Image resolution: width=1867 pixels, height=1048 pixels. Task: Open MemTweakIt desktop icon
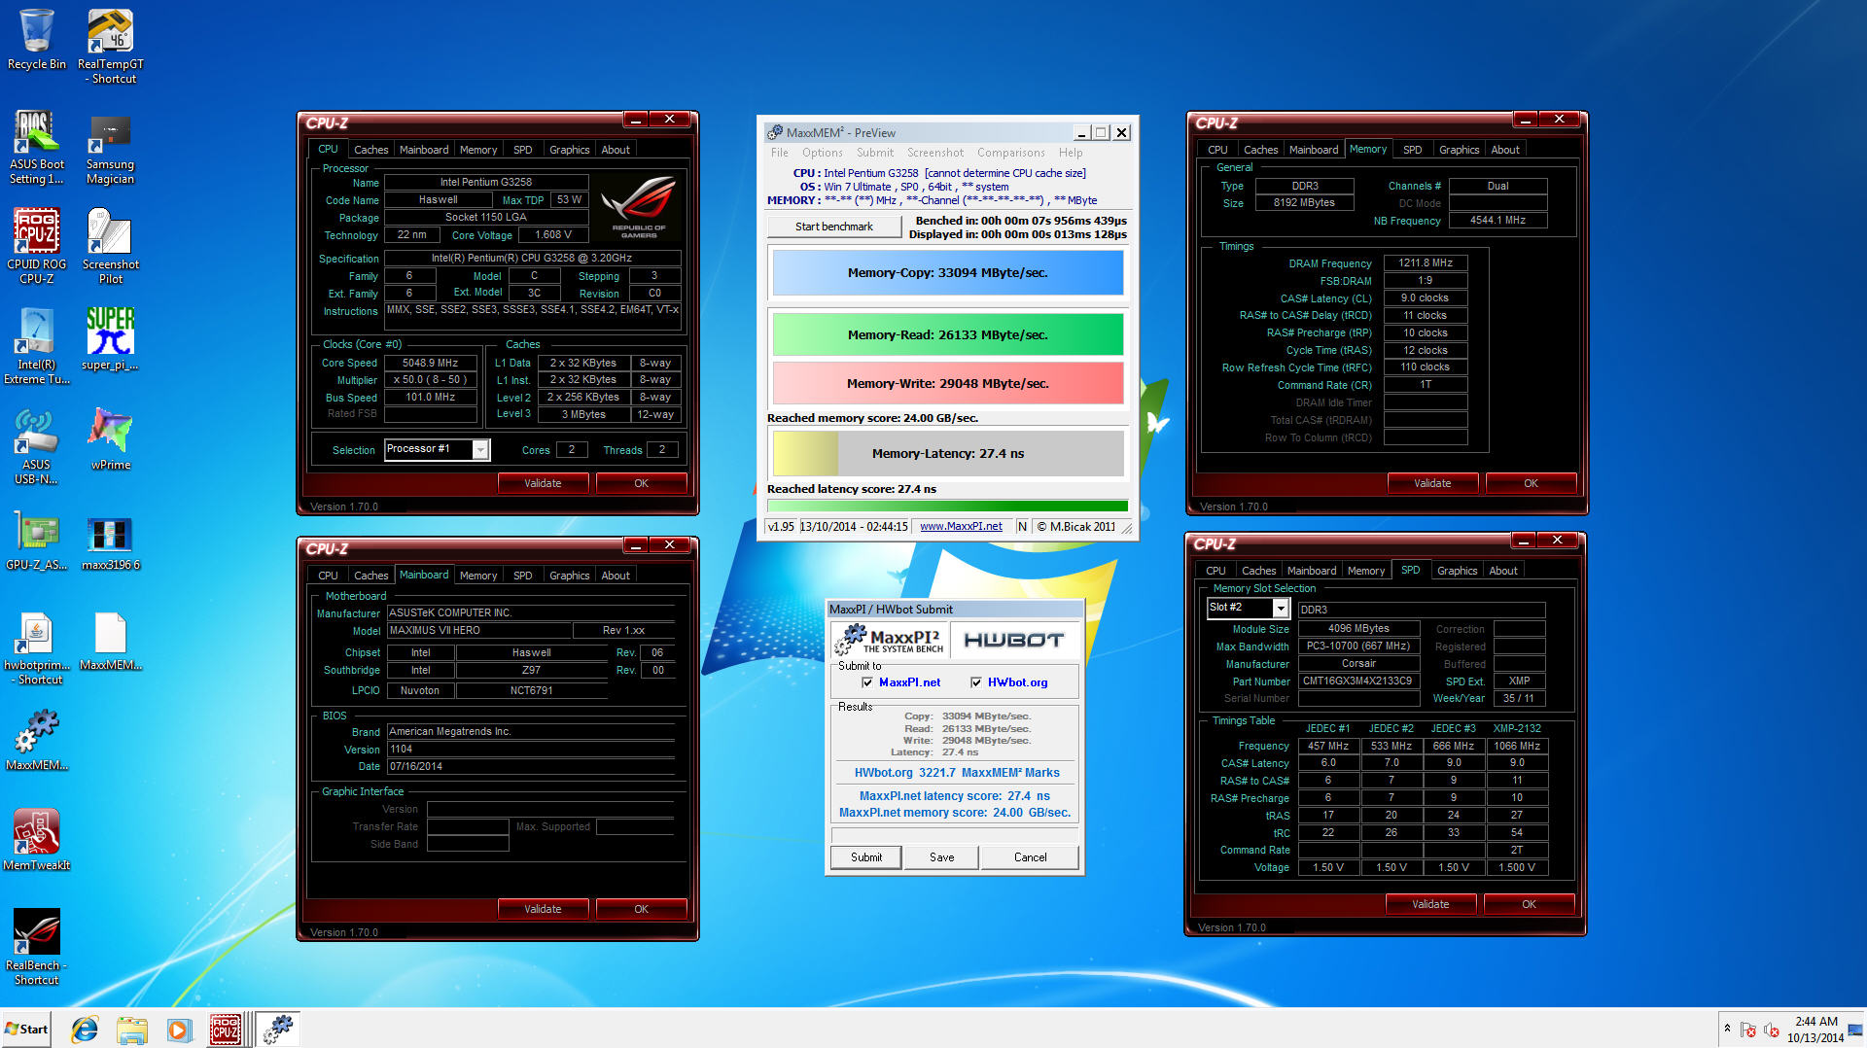[37, 840]
